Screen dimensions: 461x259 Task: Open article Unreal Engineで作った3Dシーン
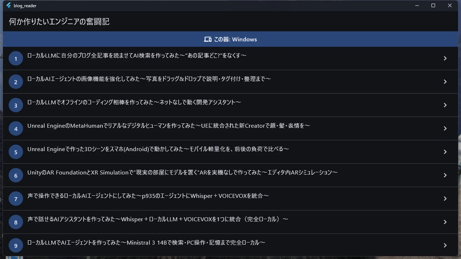[230, 152]
